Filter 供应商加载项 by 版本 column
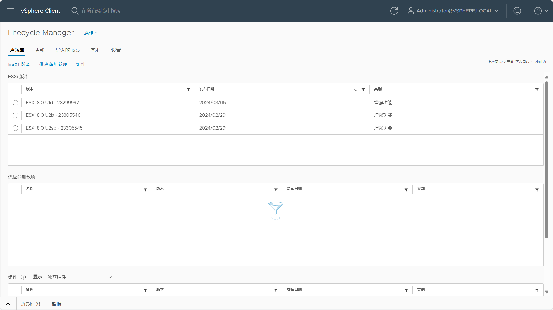 (x=276, y=190)
